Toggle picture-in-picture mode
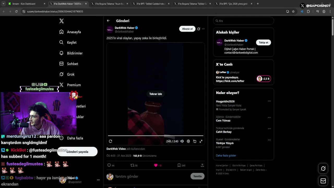Viewport: 334px width, 188px height. [195, 141]
